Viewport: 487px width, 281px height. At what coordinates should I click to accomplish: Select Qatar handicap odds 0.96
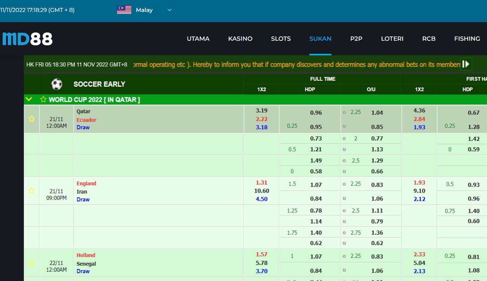coord(316,113)
